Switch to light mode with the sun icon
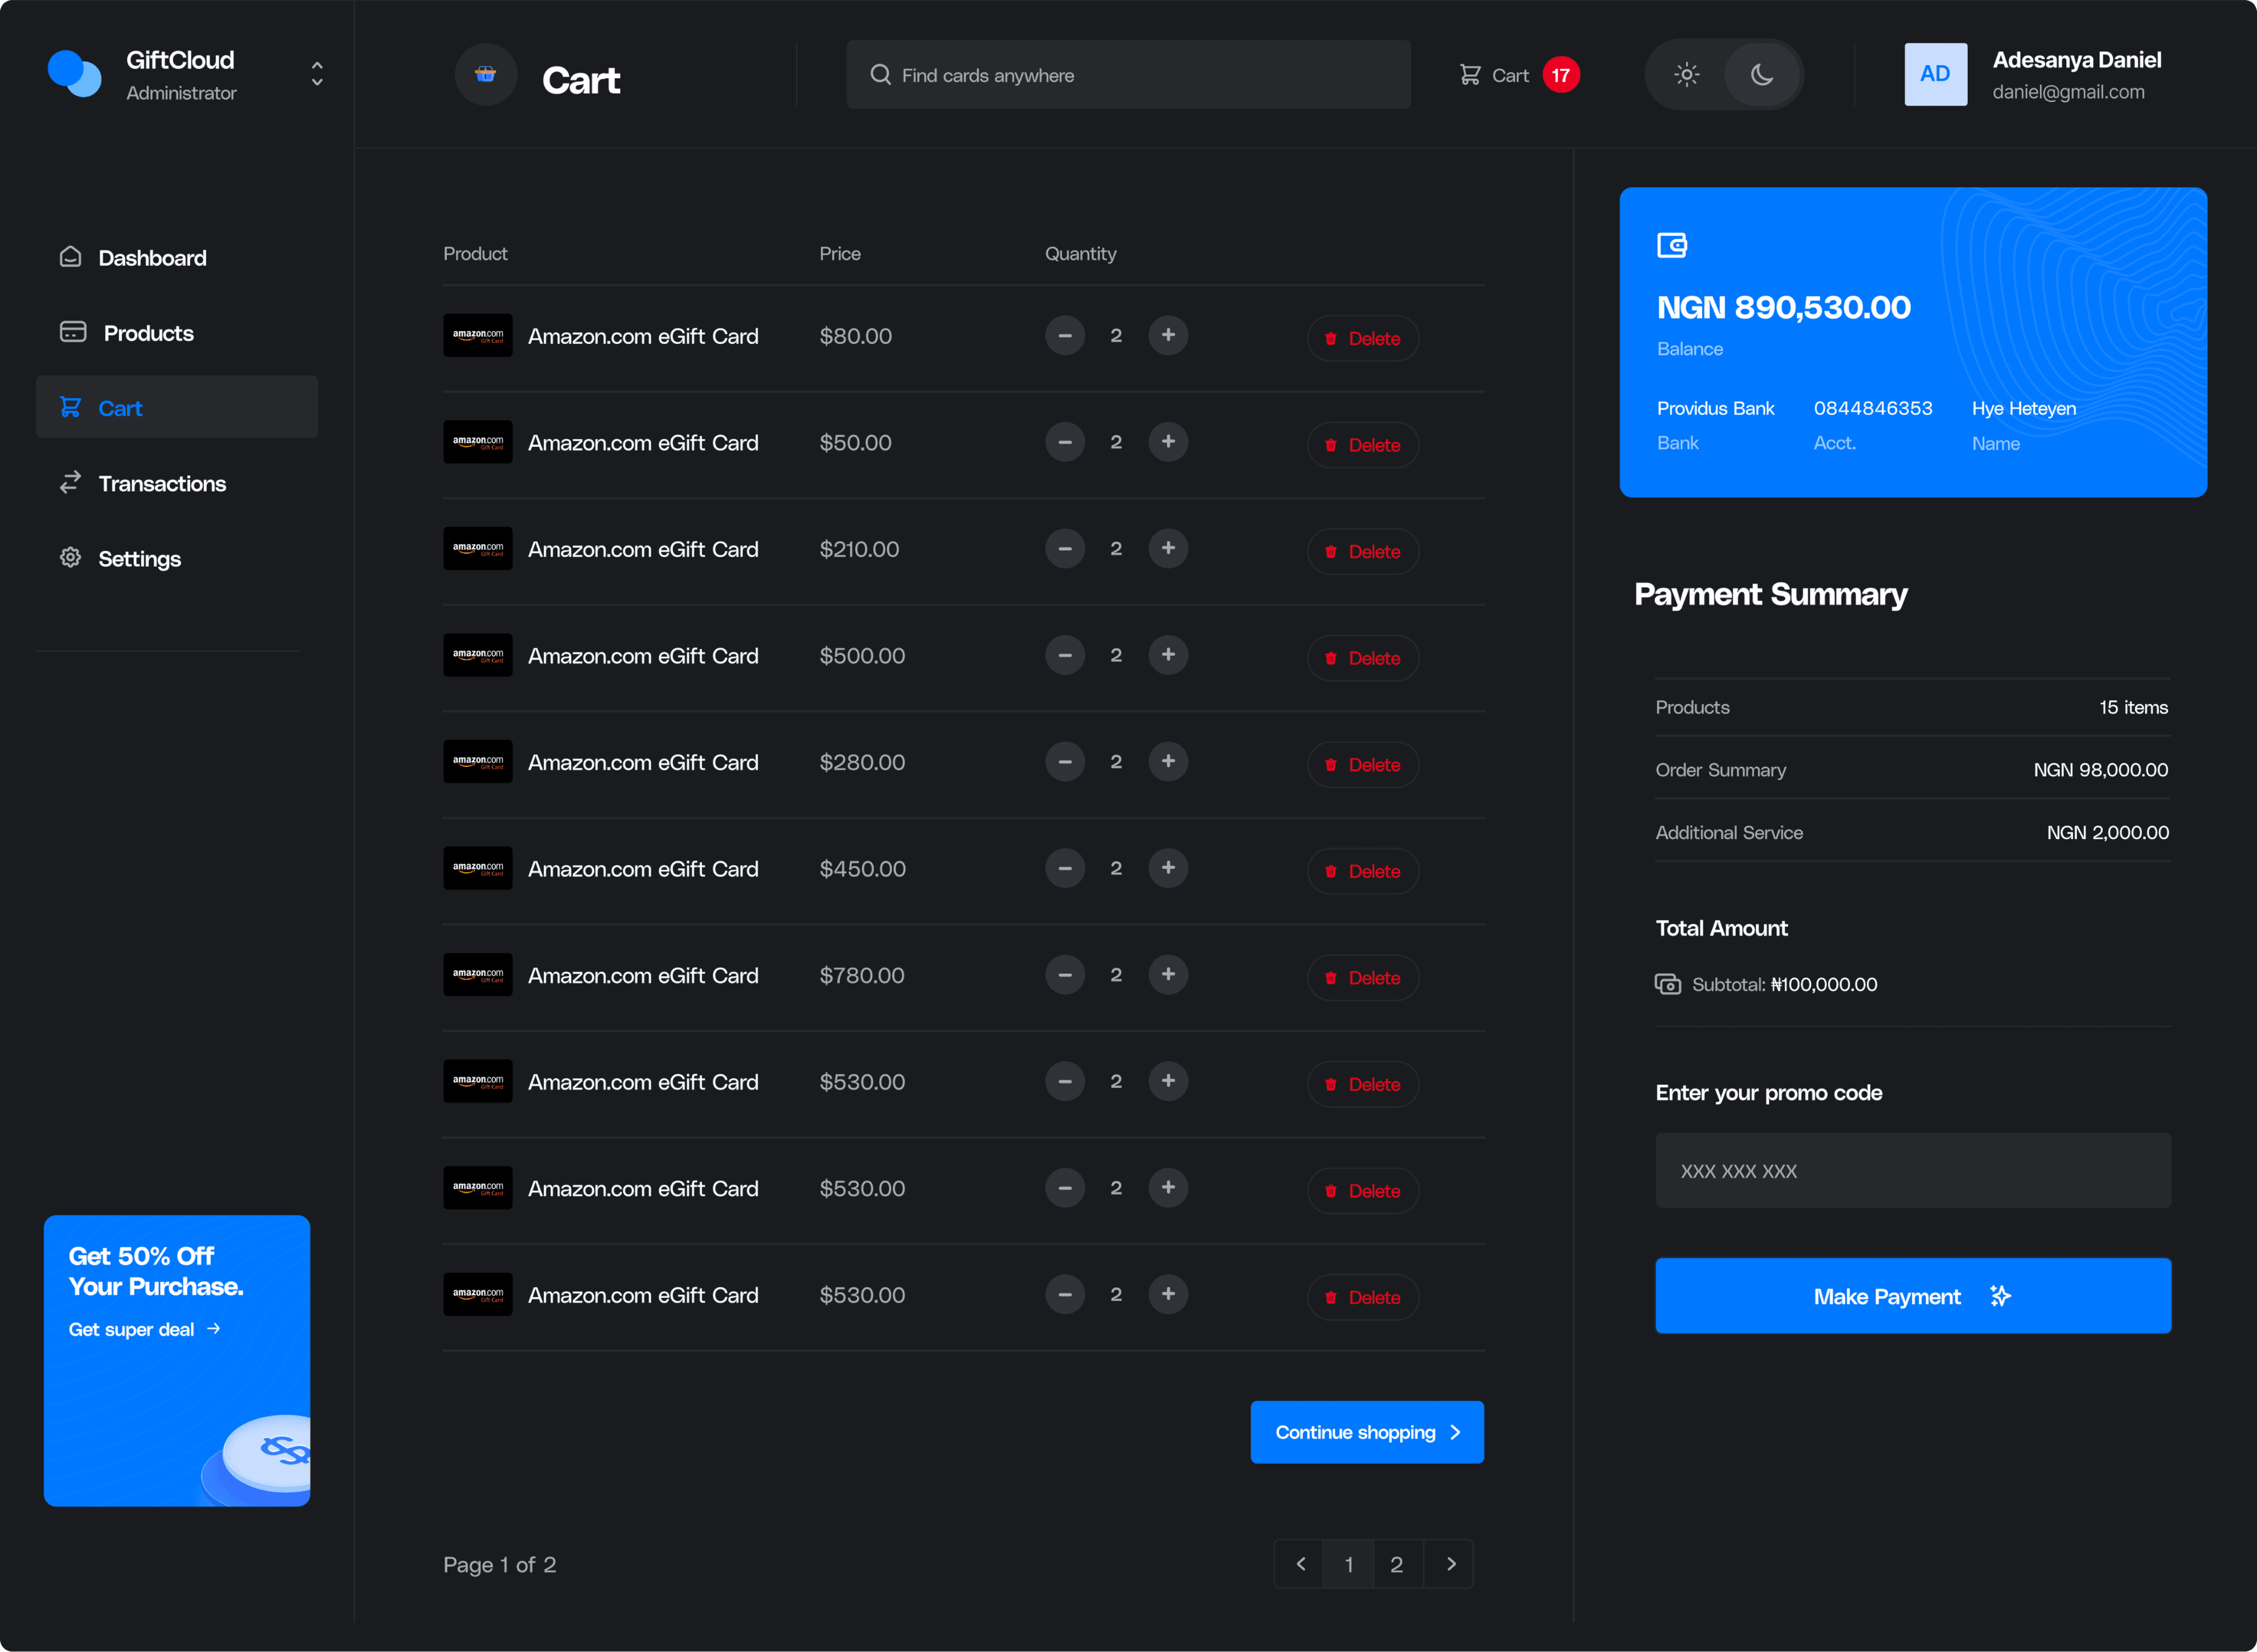 point(1687,75)
